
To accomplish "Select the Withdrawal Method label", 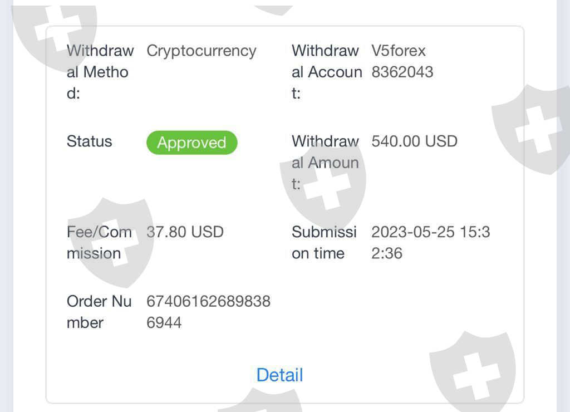I will click(x=100, y=72).
